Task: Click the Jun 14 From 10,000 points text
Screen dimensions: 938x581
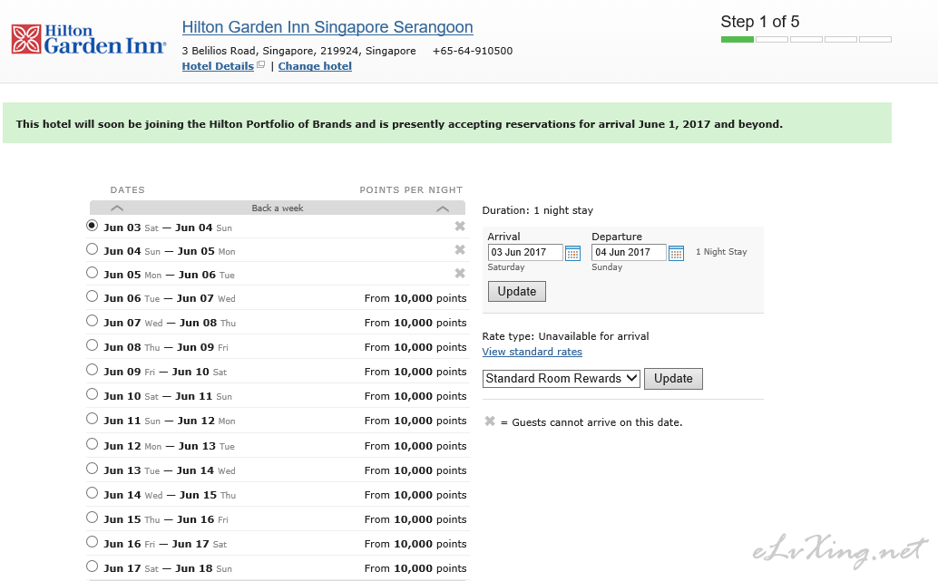Action: [x=415, y=495]
